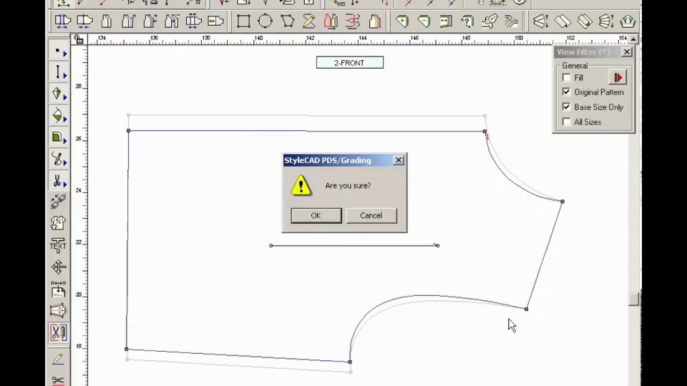Click the chain link tool in left toolbar

(x=58, y=201)
